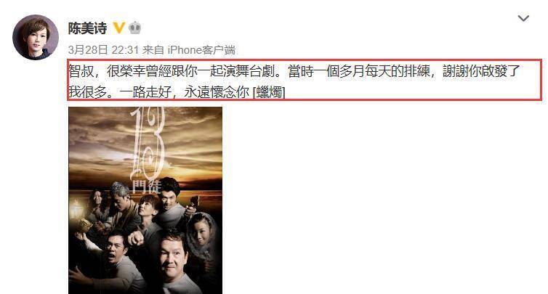The image size is (548, 294).
Task: Click the glowing lantern in the poster
Action: pos(77,211)
